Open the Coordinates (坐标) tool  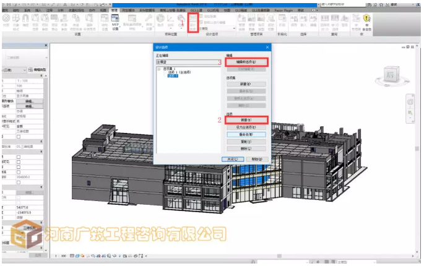pos(171,20)
